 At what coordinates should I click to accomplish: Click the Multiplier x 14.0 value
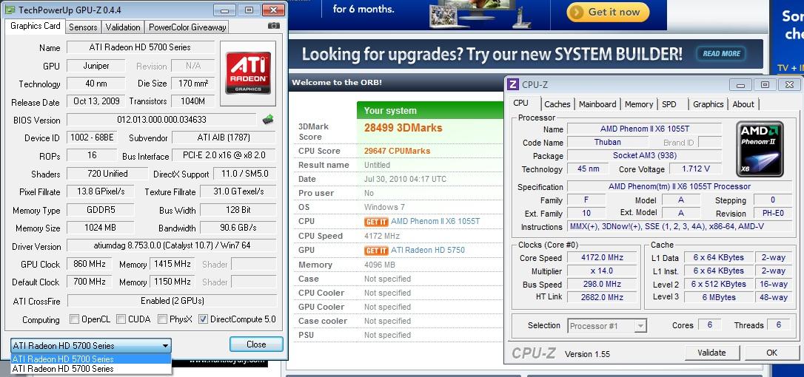click(600, 271)
